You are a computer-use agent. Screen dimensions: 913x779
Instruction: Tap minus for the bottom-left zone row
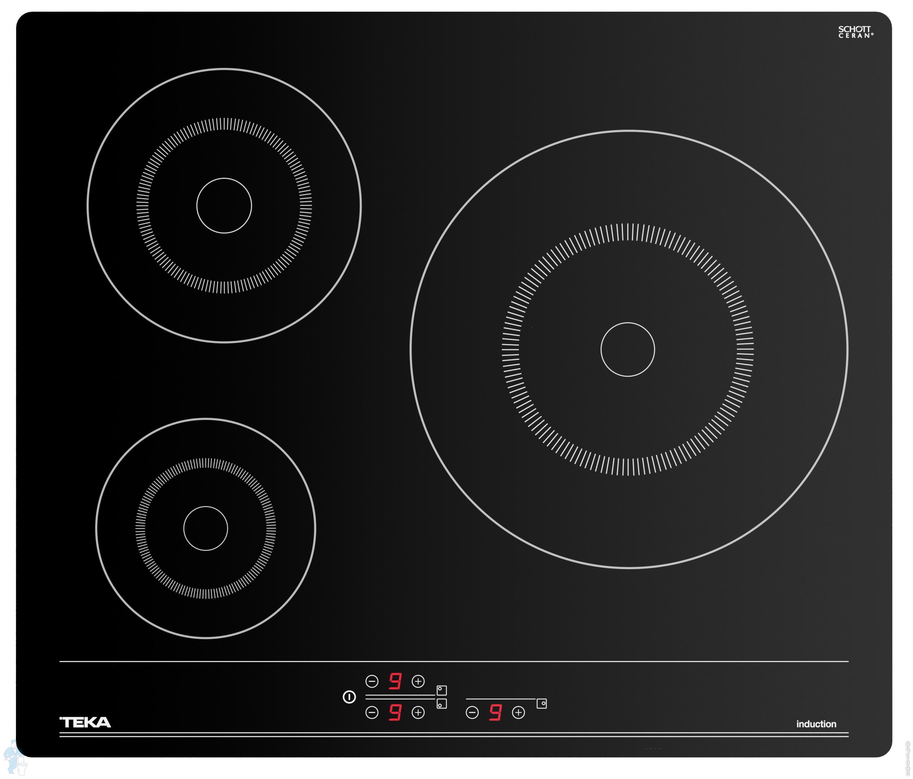coord(372,713)
